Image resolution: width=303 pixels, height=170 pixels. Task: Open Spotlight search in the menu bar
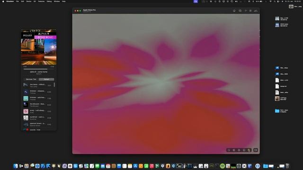click(275, 1)
